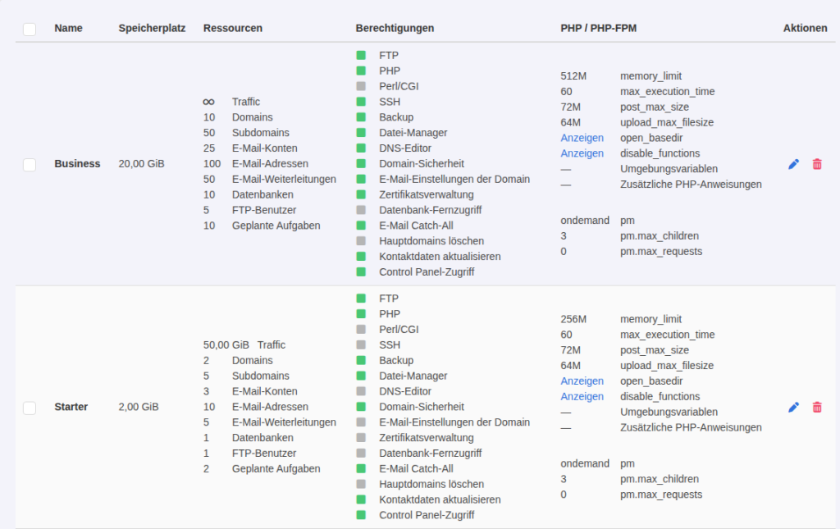Edit the Starter plan with pencil icon
This screenshot has height=529, width=840.
point(793,408)
